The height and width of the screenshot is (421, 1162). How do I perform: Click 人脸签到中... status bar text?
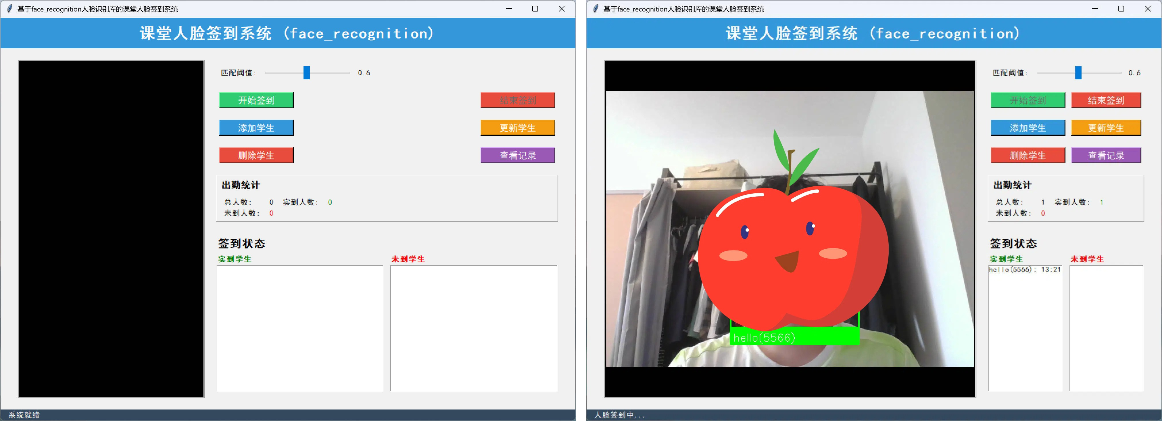[x=619, y=415]
